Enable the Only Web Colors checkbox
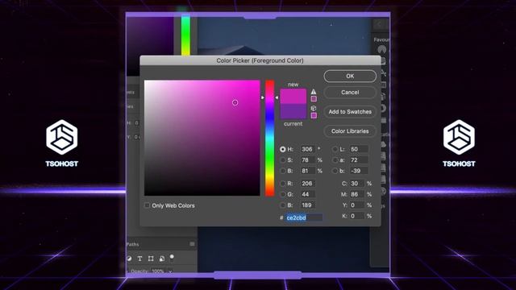 point(147,205)
